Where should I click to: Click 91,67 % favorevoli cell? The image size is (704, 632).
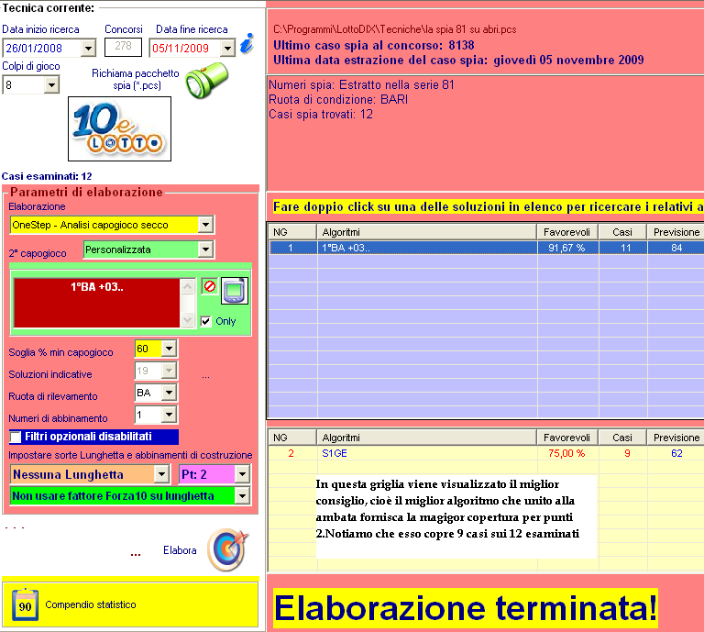(566, 248)
